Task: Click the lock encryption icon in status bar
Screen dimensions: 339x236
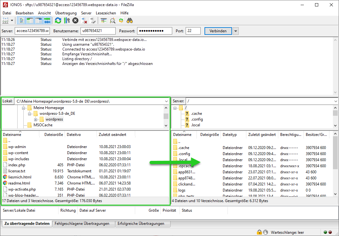Action: tap(259, 232)
